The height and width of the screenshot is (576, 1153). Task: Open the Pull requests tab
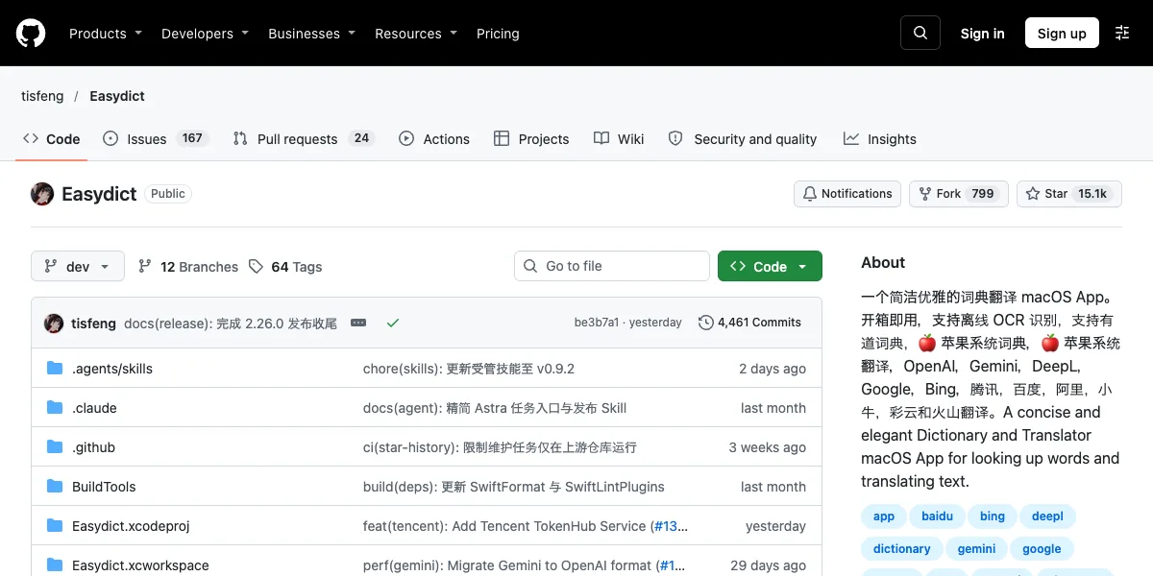point(303,139)
